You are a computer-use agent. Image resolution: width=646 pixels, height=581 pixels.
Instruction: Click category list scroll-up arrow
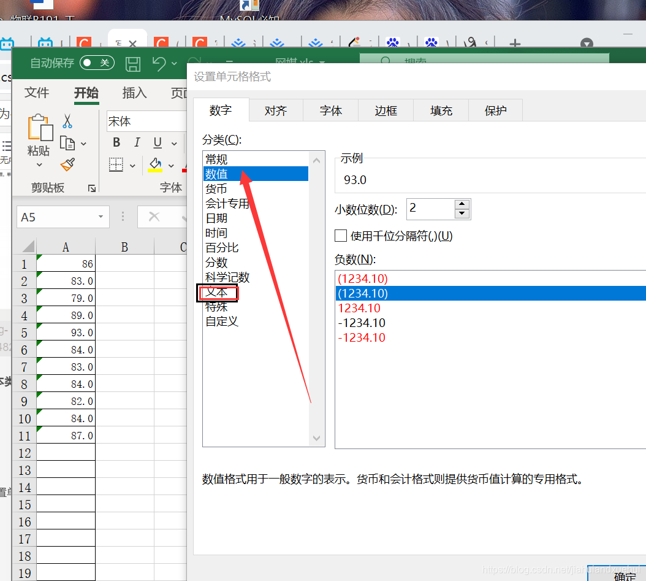pyautogui.click(x=316, y=160)
